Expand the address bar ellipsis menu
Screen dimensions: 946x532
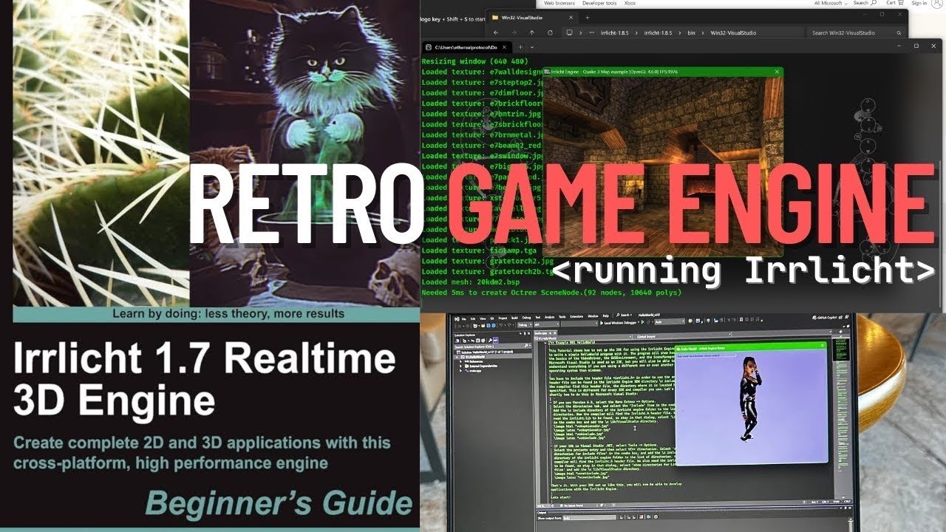click(592, 33)
